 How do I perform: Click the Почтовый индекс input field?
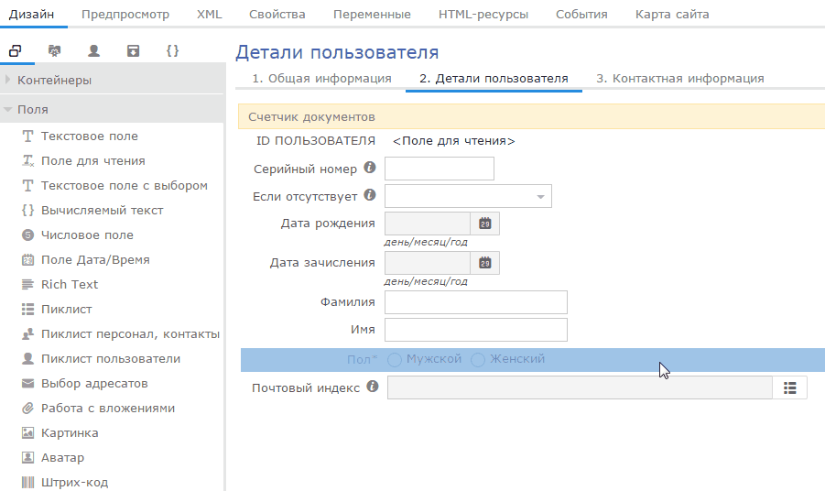(580, 388)
